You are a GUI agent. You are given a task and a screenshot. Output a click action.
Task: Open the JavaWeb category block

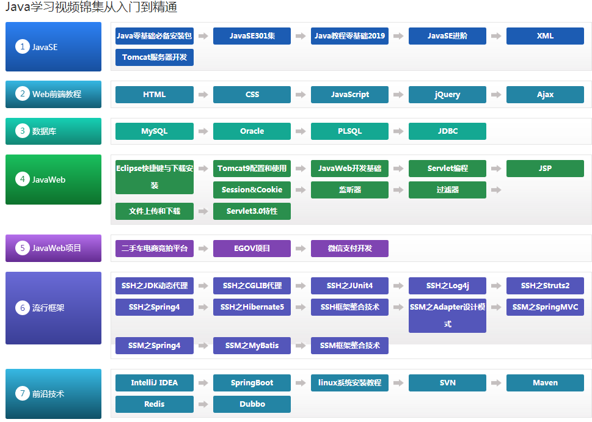click(x=53, y=180)
